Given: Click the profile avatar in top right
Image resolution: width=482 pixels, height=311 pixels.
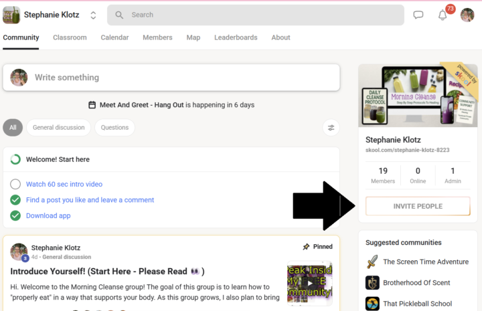Looking at the screenshot, I should coord(467,15).
